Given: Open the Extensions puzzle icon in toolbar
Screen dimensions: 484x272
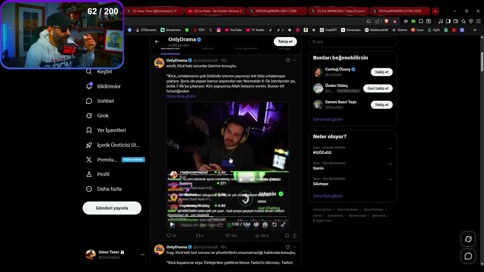Looking at the screenshot, I should 421,21.
